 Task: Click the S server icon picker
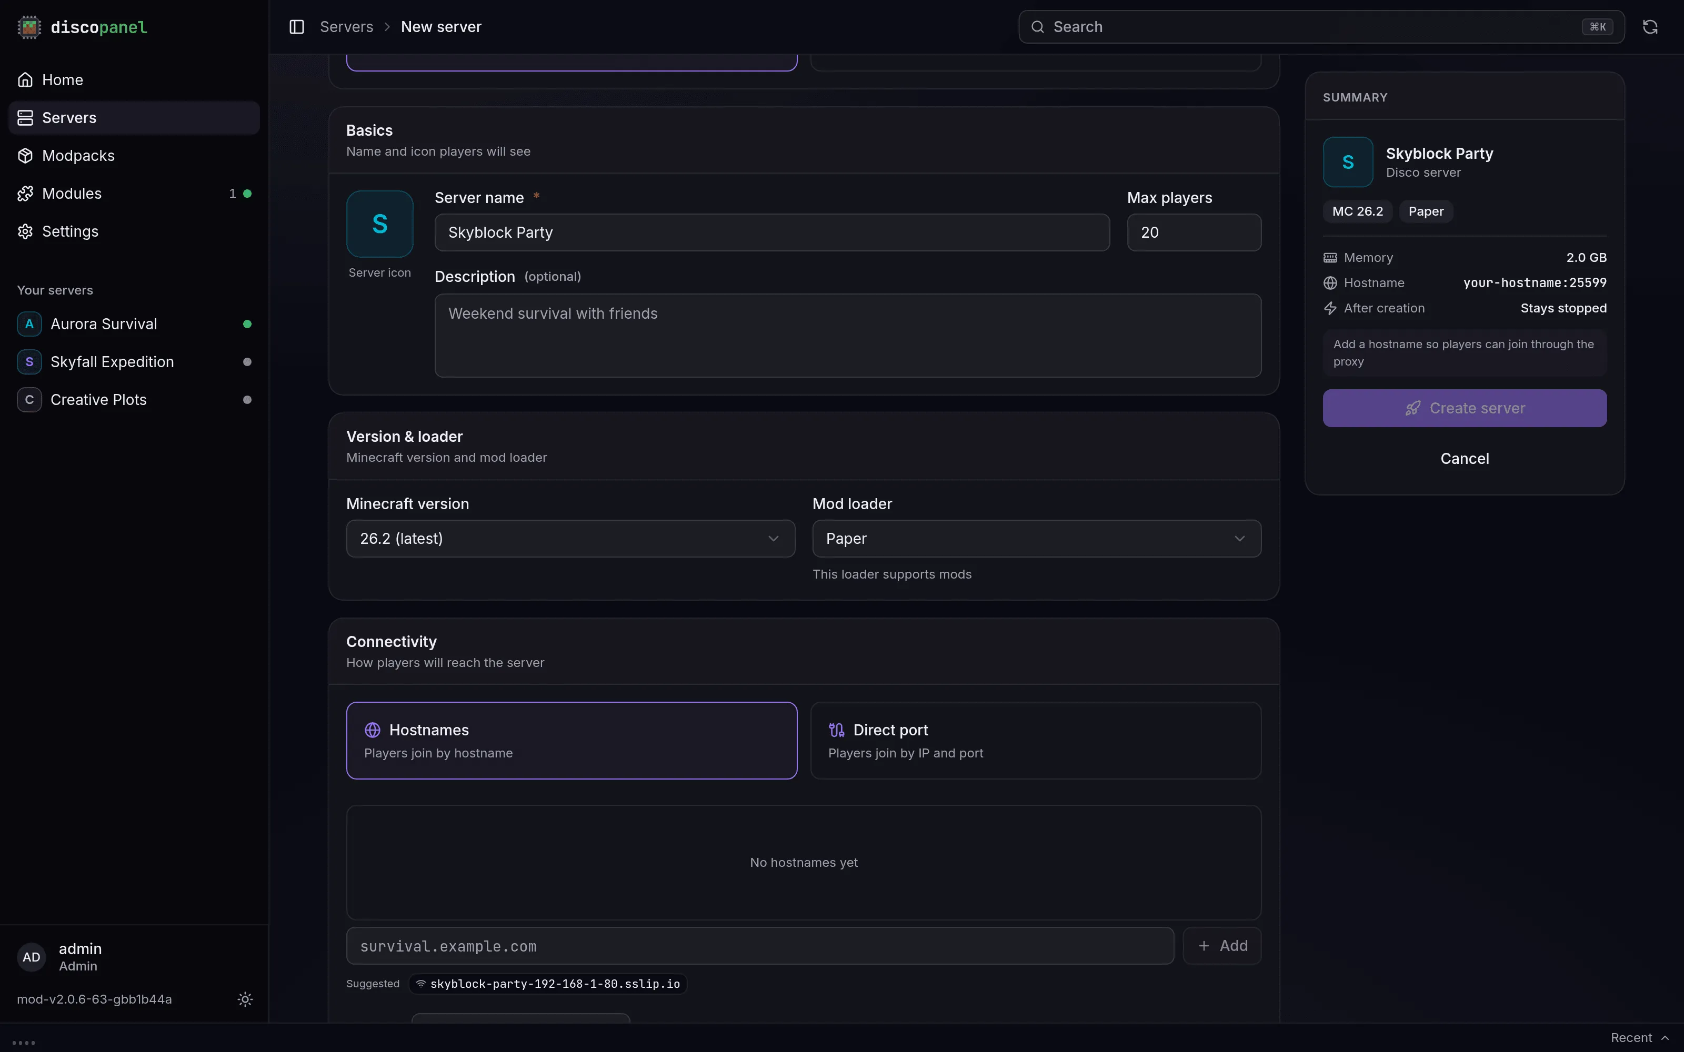(380, 224)
